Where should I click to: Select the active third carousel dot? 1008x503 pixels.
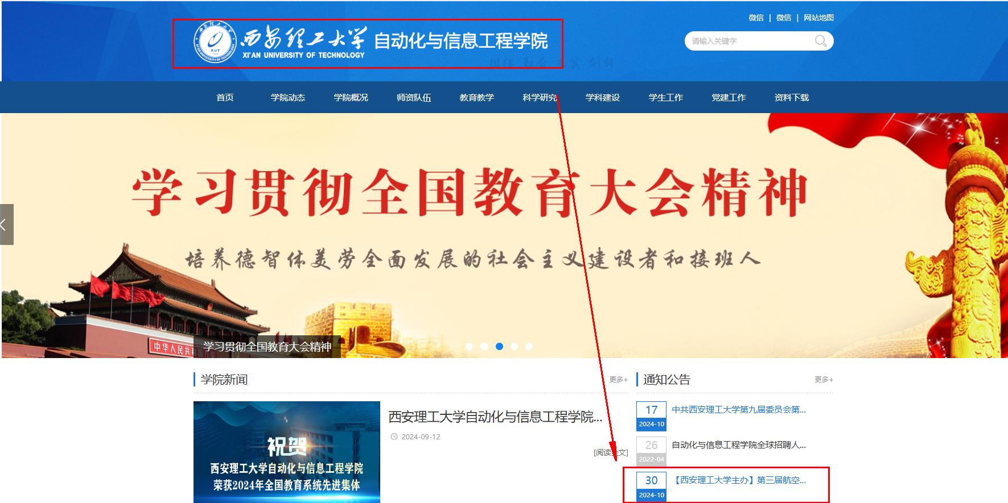499,346
